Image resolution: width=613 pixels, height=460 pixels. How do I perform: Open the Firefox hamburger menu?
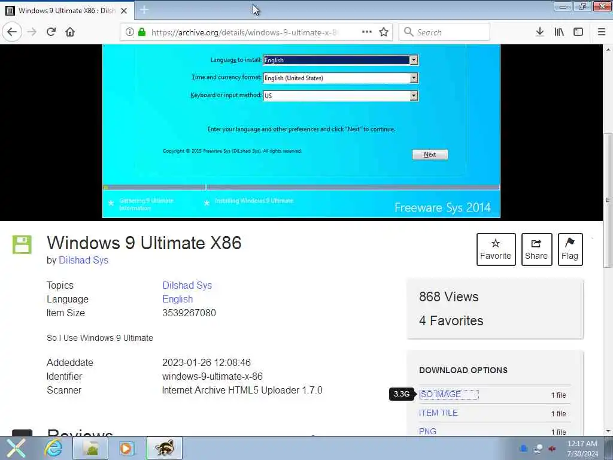[x=602, y=32]
